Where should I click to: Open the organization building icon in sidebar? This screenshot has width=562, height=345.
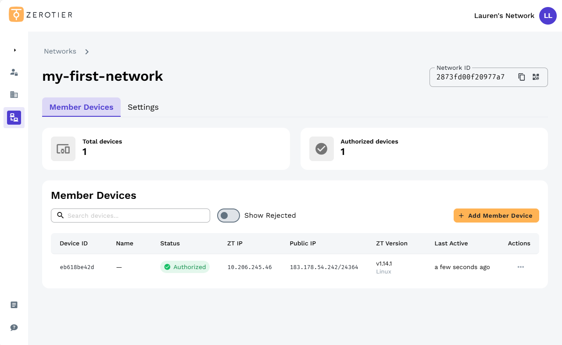pos(14,94)
